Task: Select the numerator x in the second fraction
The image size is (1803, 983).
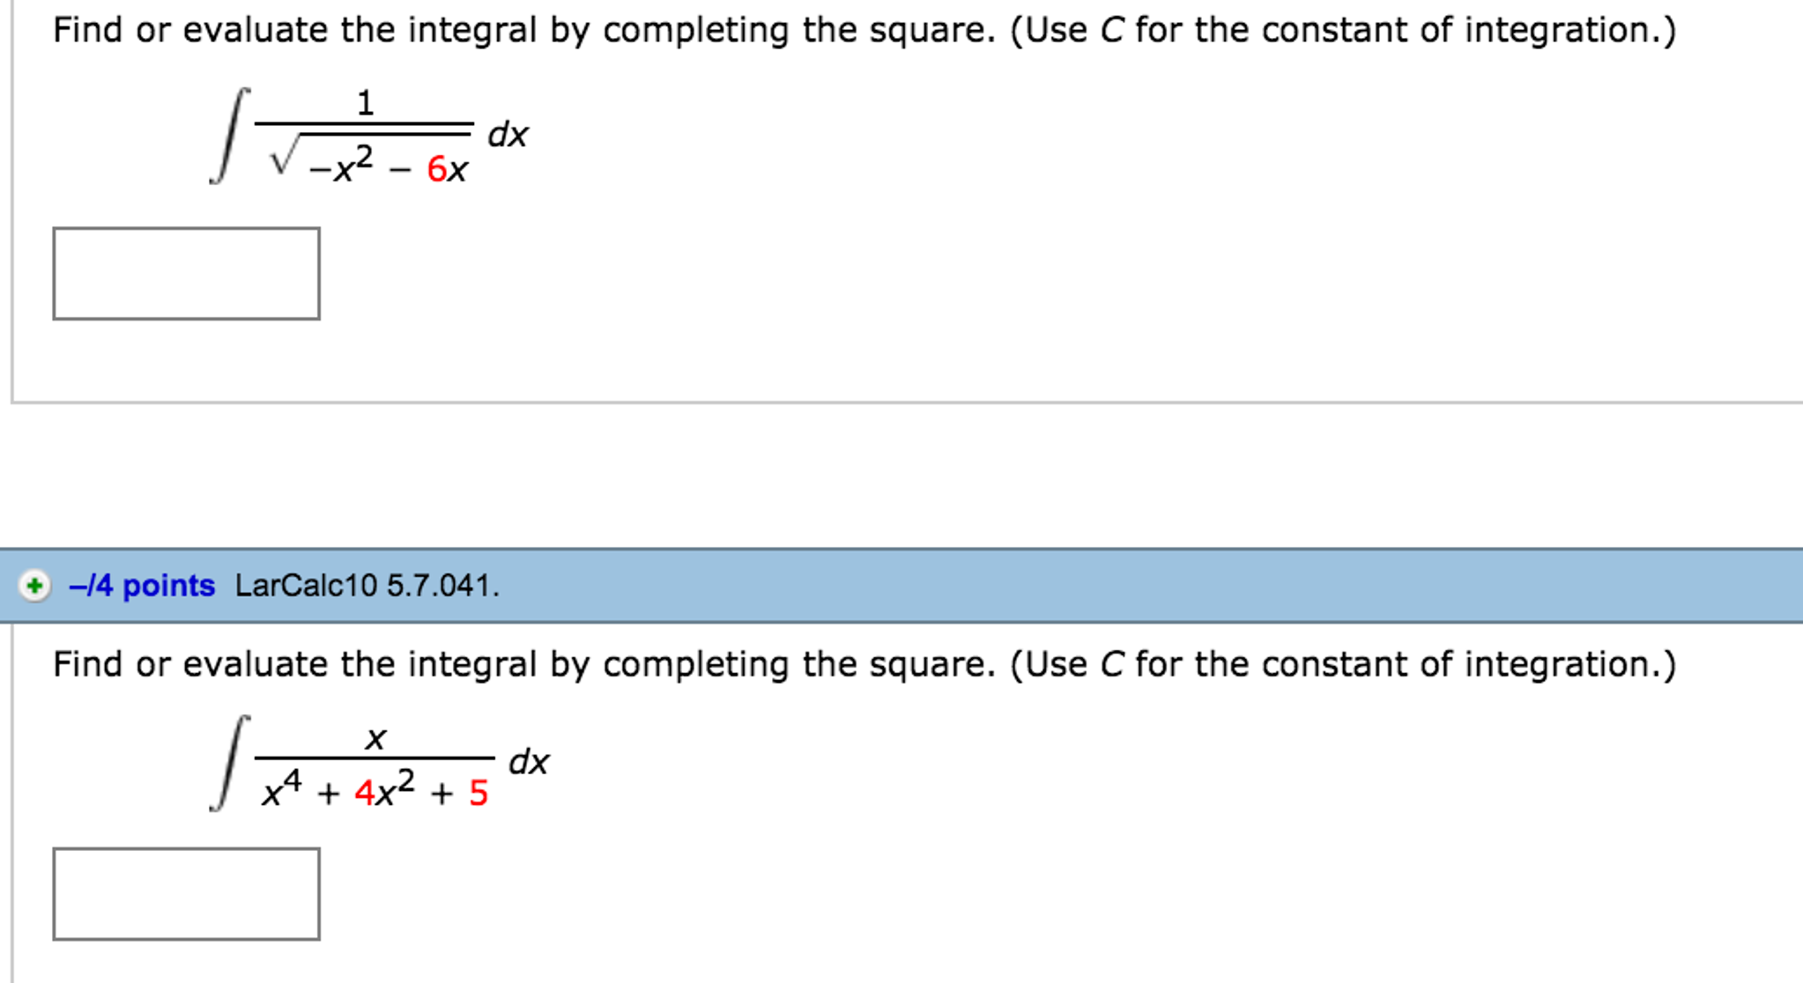Action: tap(374, 738)
